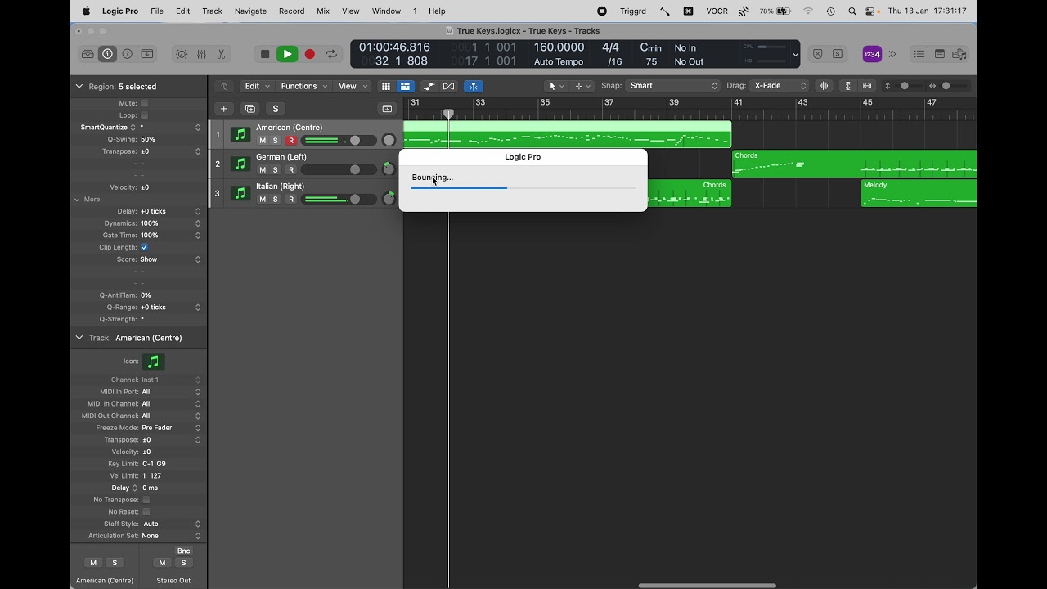Toggle the waveform zoom button
1047x589 pixels.
[x=825, y=86]
